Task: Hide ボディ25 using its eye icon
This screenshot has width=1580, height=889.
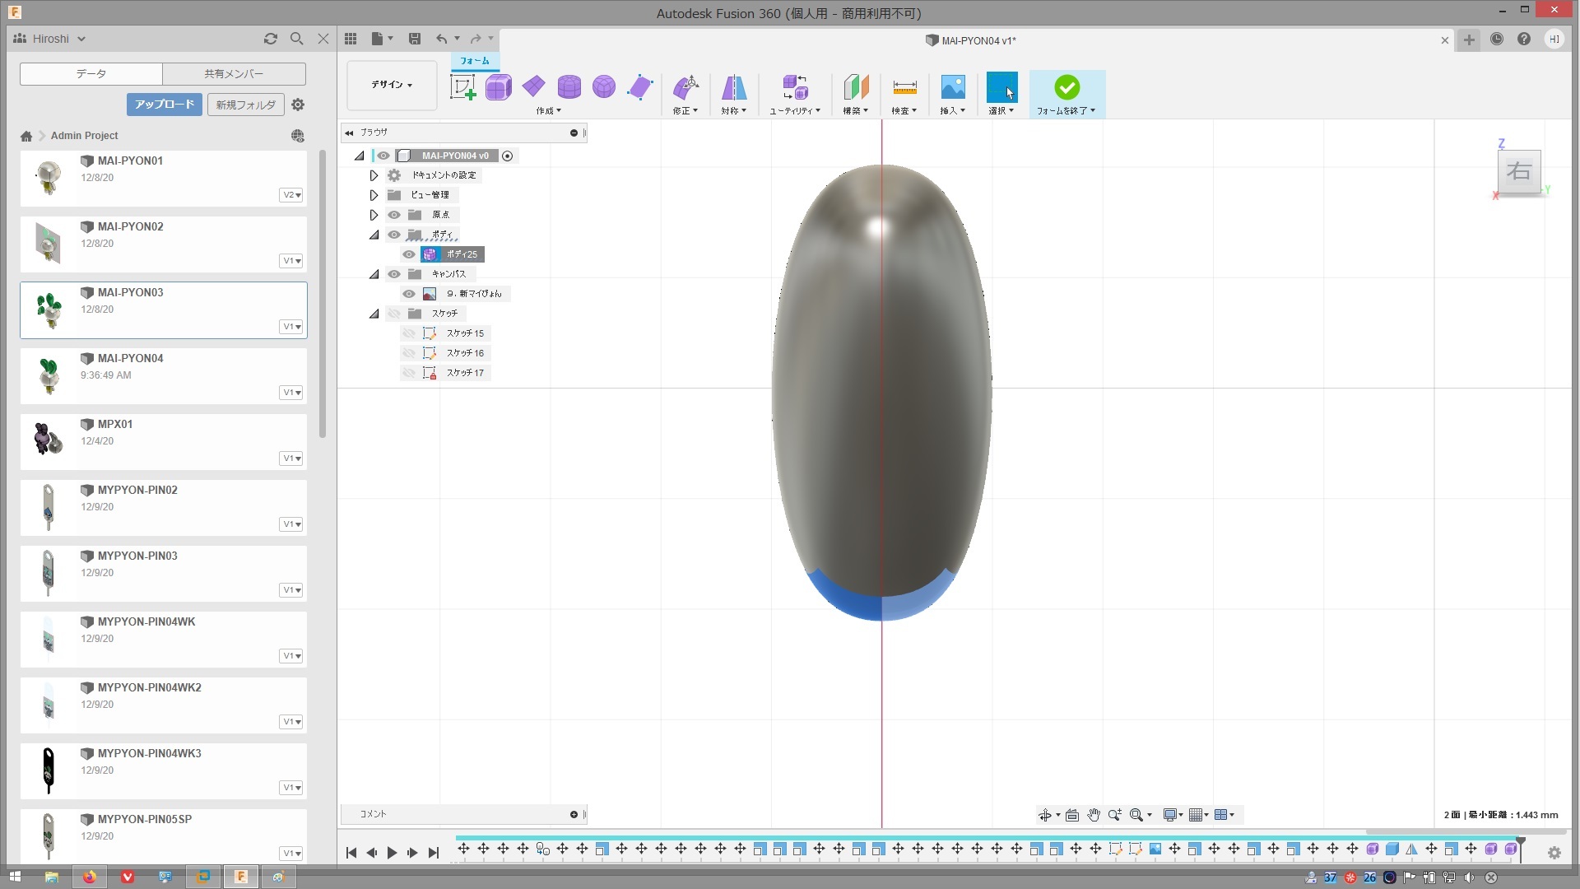Action: click(x=409, y=254)
